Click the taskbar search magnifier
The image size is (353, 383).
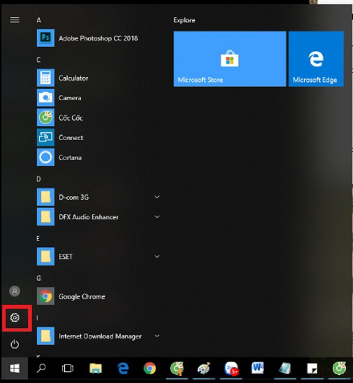42,369
